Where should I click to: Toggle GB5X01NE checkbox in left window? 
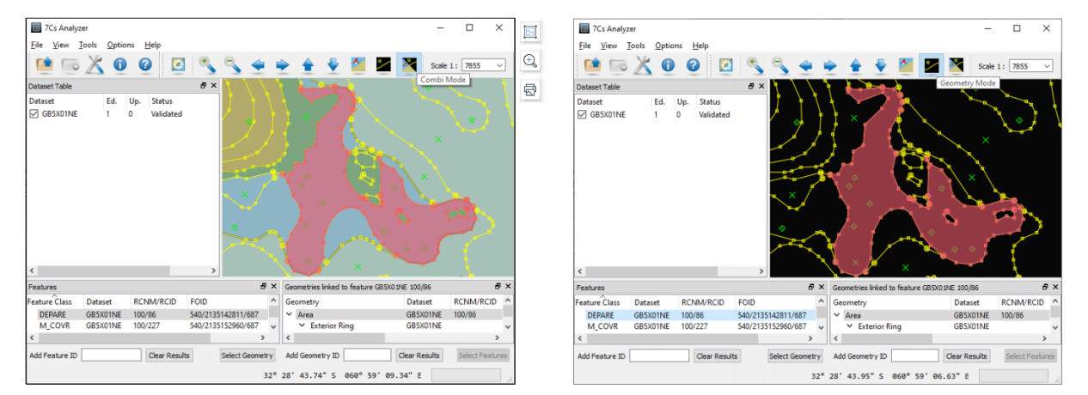point(34,113)
